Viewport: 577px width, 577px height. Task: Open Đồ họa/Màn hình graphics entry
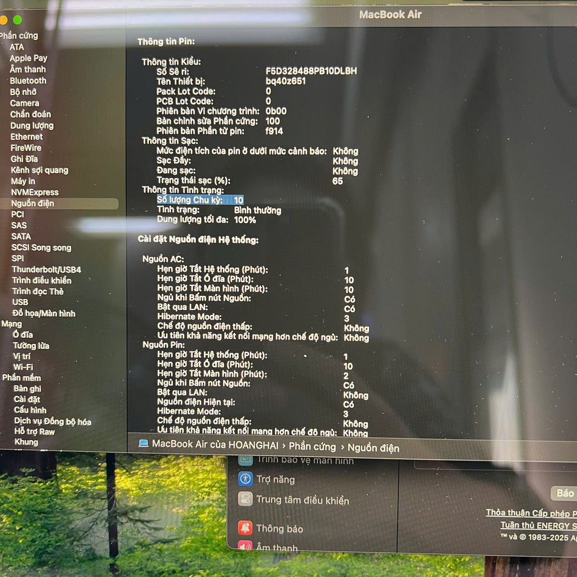[x=44, y=313]
